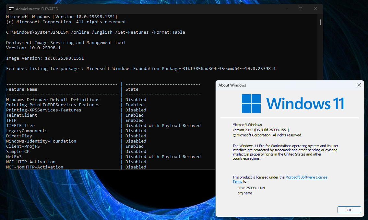The image size is (368, 220).
Task: Click the Feature Name column header
Action: coord(22,89)
